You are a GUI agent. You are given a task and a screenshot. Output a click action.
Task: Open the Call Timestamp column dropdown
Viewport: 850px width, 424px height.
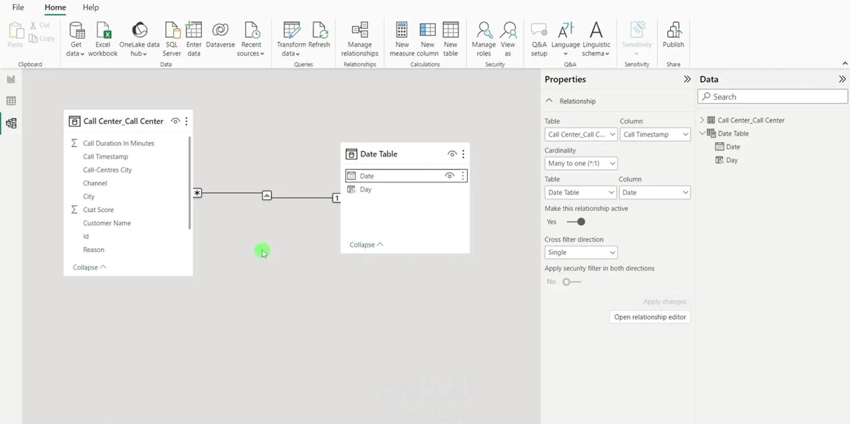tap(655, 134)
